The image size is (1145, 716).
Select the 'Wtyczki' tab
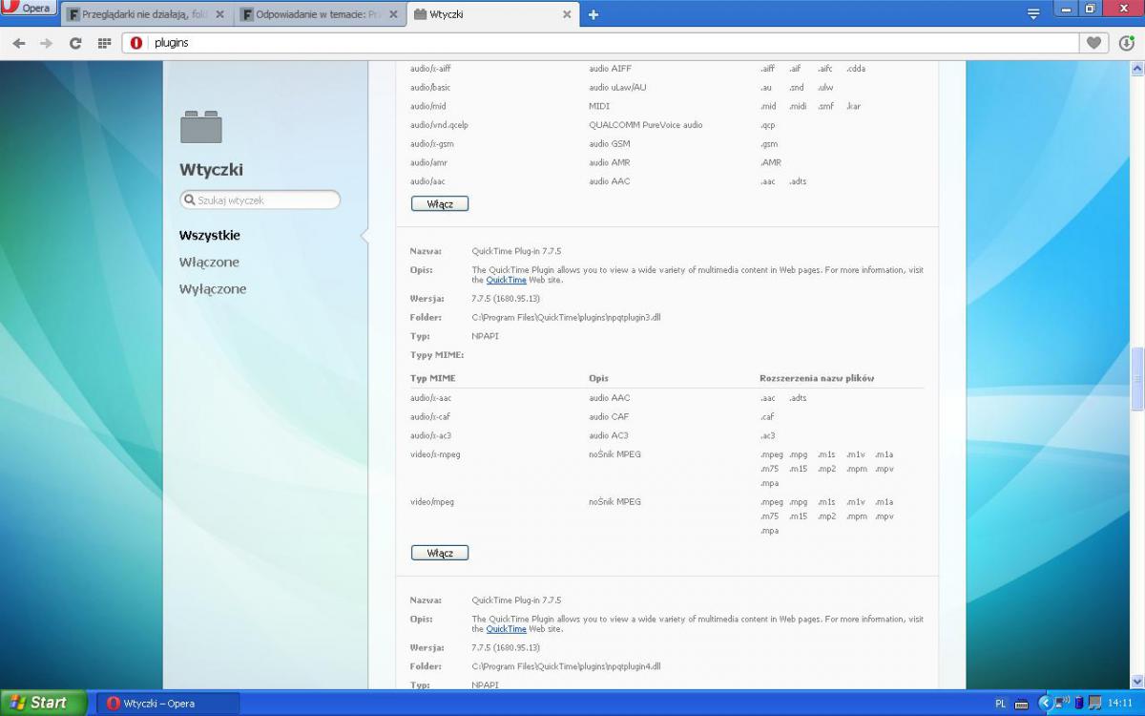pos(491,14)
